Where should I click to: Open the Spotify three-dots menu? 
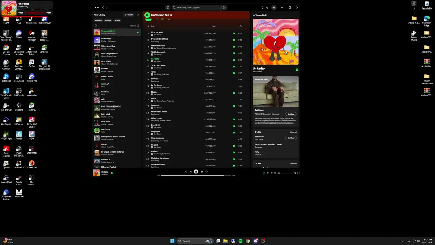click(x=97, y=7)
